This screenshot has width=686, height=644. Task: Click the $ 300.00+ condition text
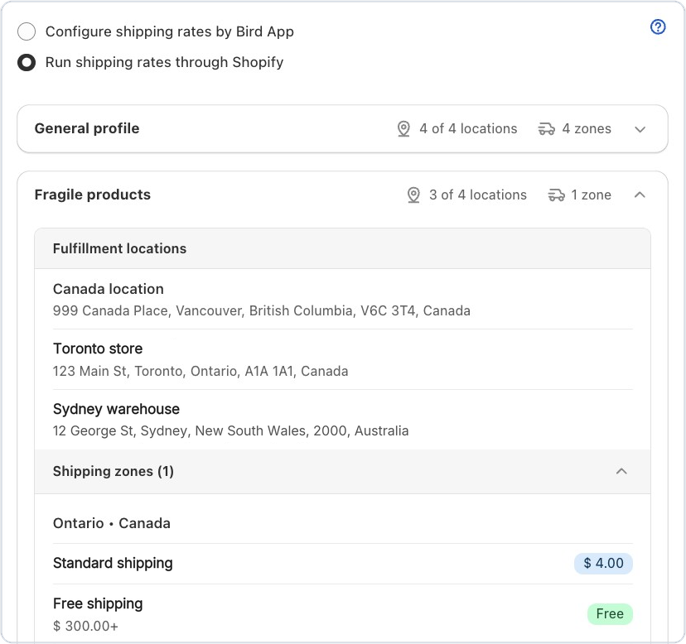86,626
